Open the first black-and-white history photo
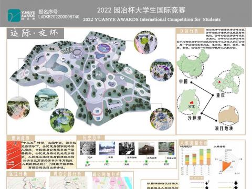The height and width of the screenshot is (189, 252). (88, 148)
